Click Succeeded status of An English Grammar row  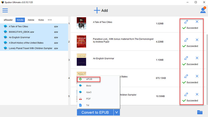coord(190,64)
